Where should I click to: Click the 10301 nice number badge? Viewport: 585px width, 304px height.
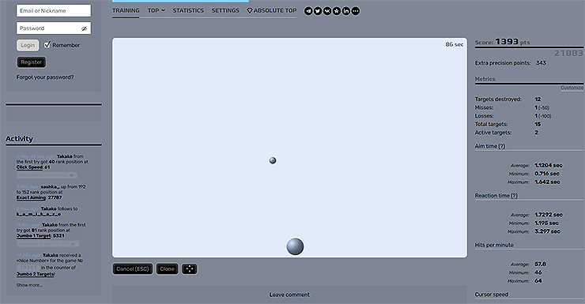(28, 268)
